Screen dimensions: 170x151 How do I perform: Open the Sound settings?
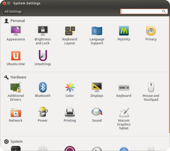(x=97, y=115)
